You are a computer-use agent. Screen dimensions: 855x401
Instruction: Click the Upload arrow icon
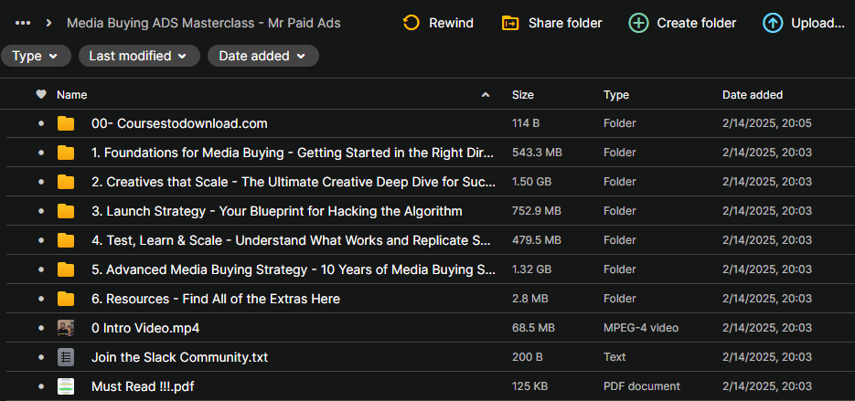tap(772, 23)
